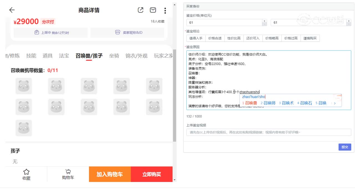This screenshot has width=355, height=189.
Task: Expand more pinyin candidates with the right arrow
Action: coord(335,103)
